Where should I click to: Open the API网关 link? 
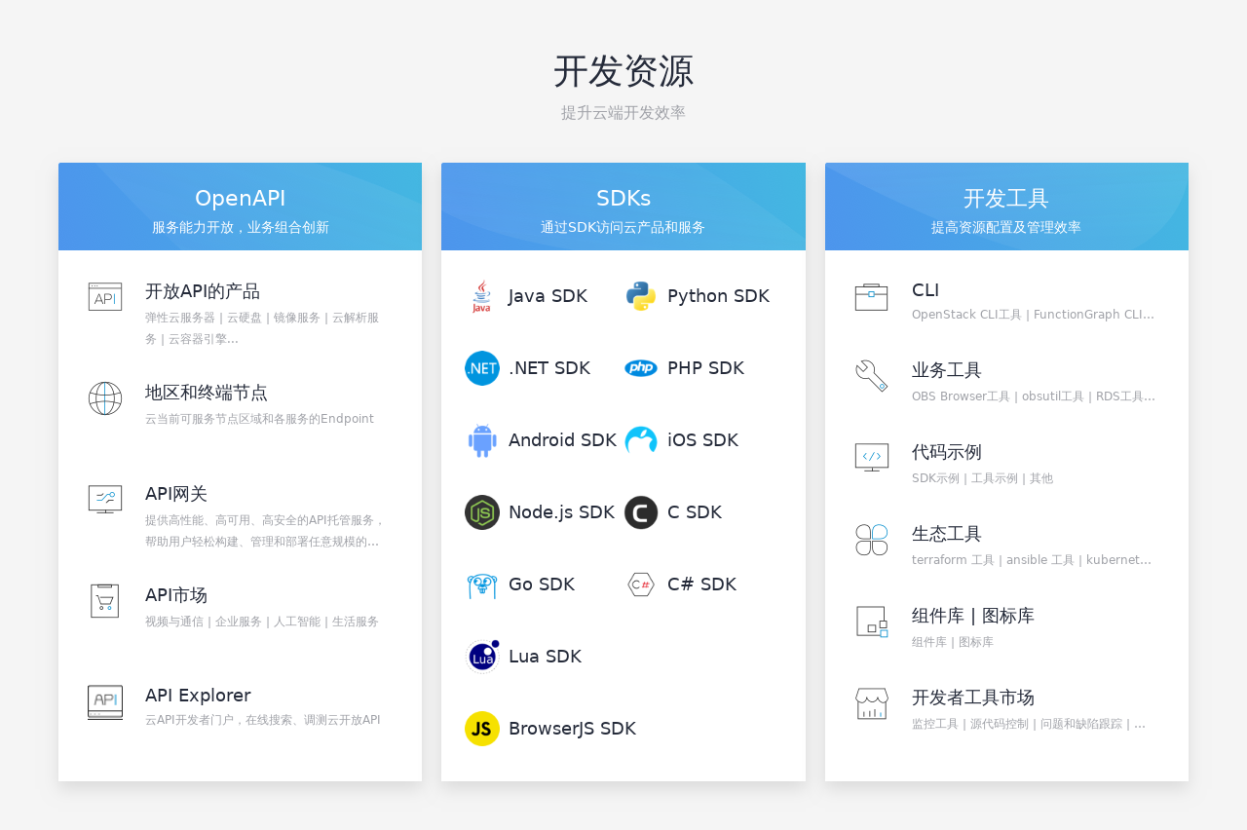(176, 494)
